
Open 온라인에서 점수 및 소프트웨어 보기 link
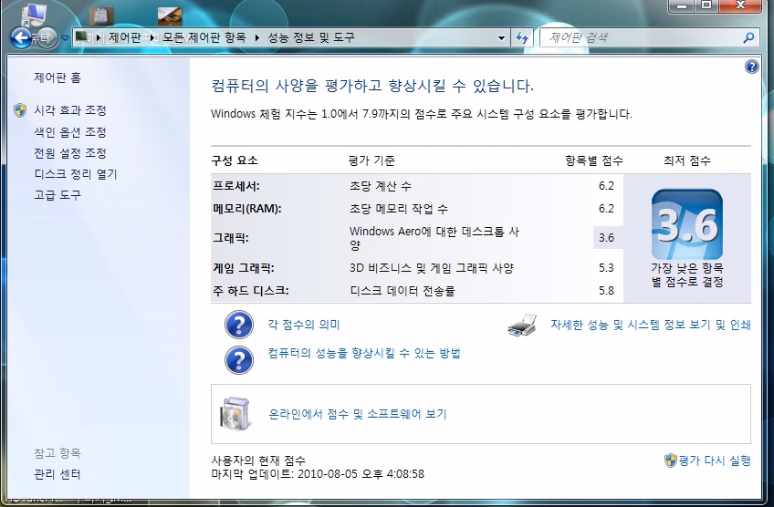pos(358,414)
